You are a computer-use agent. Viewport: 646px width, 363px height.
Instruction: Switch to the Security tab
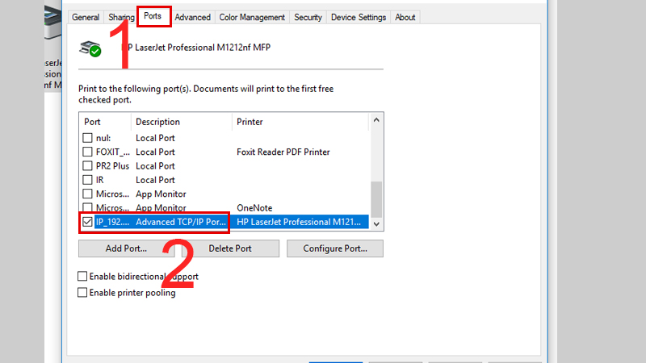(x=308, y=17)
